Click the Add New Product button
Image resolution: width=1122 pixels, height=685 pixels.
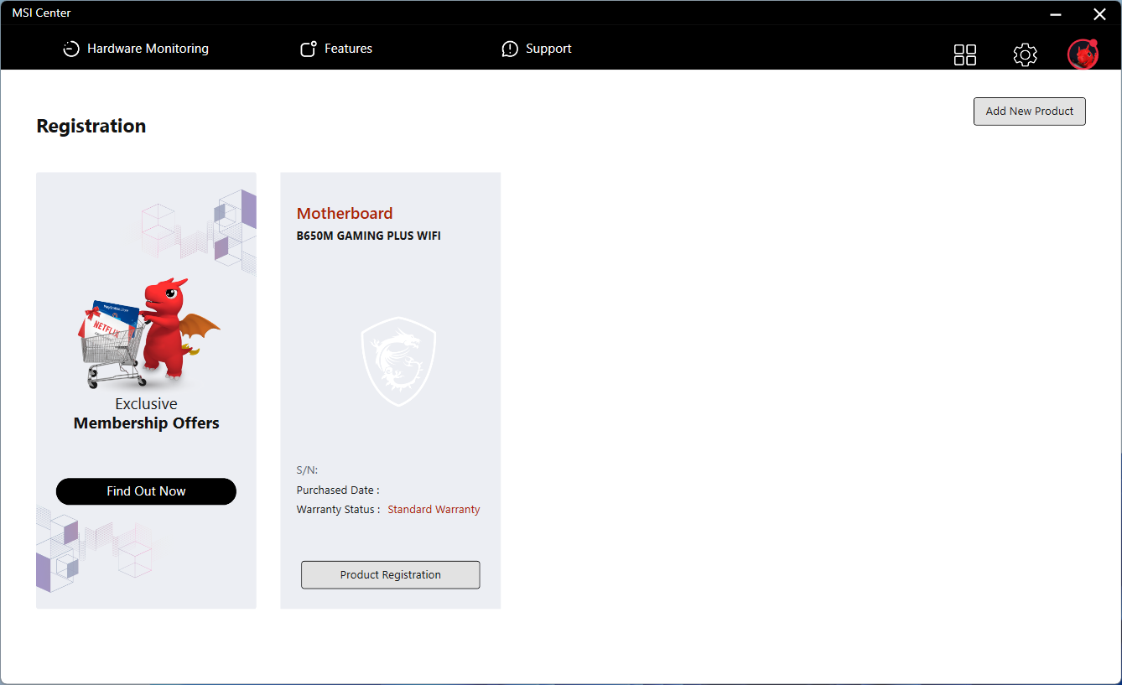click(x=1029, y=111)
